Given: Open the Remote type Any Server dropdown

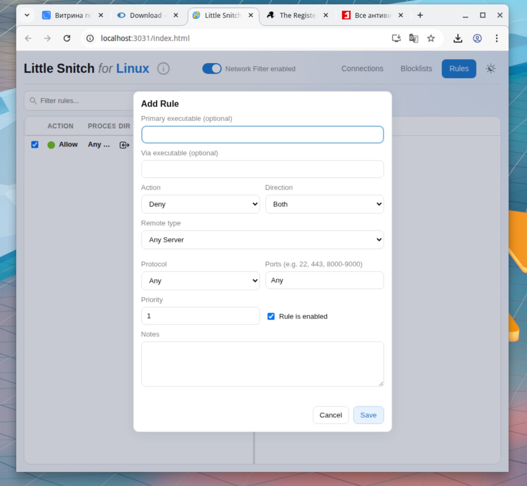Looking at the screenshot, I should pos(262,240).
